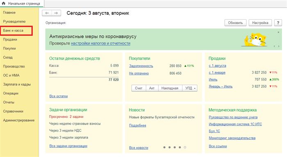Click the total balance 77 020

point(114,80)
